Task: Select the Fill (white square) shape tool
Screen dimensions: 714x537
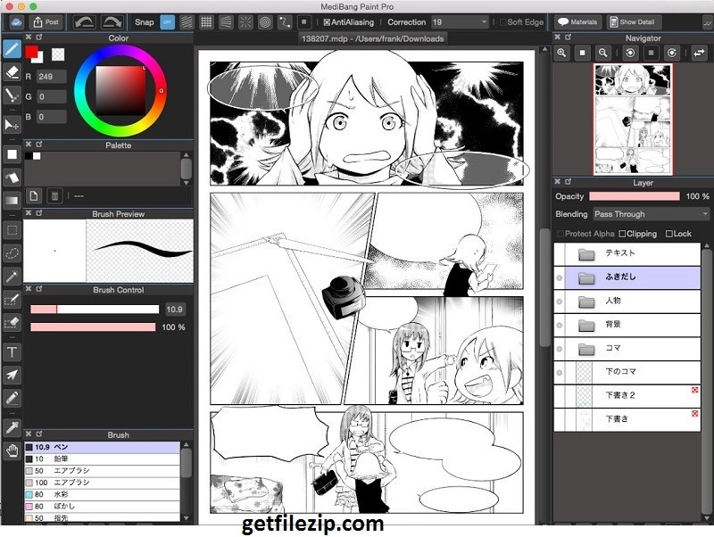Action: click(x=12, y=154)
